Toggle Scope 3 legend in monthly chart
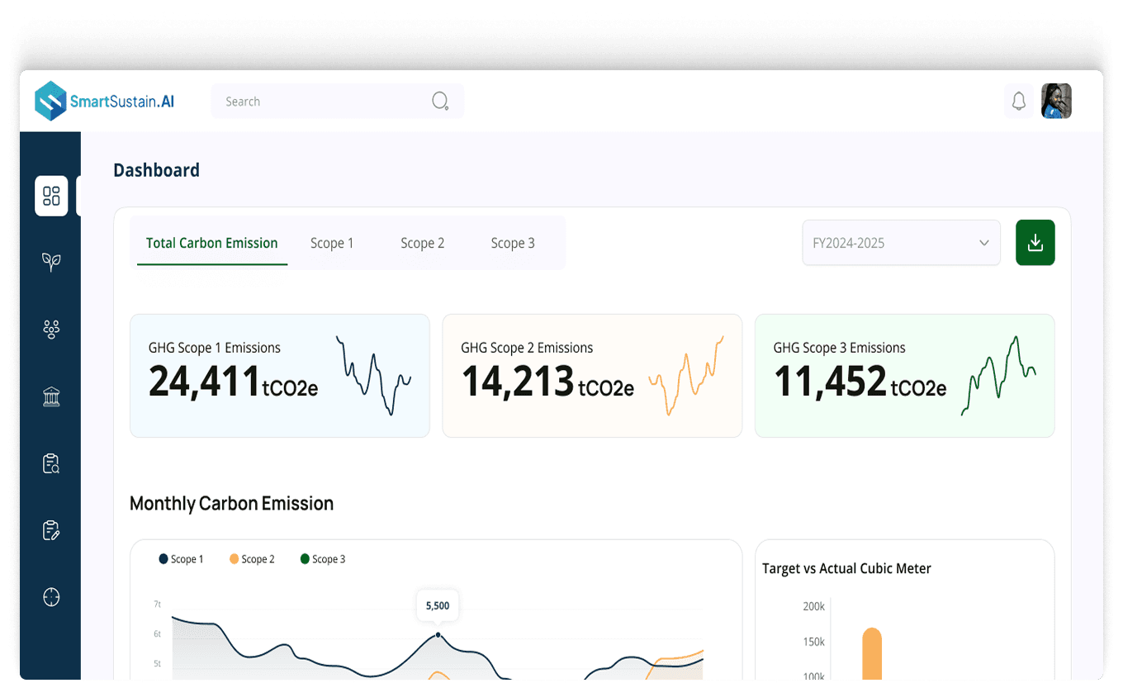The width and height of the screenshot is (1123, 683). point(323,559)
